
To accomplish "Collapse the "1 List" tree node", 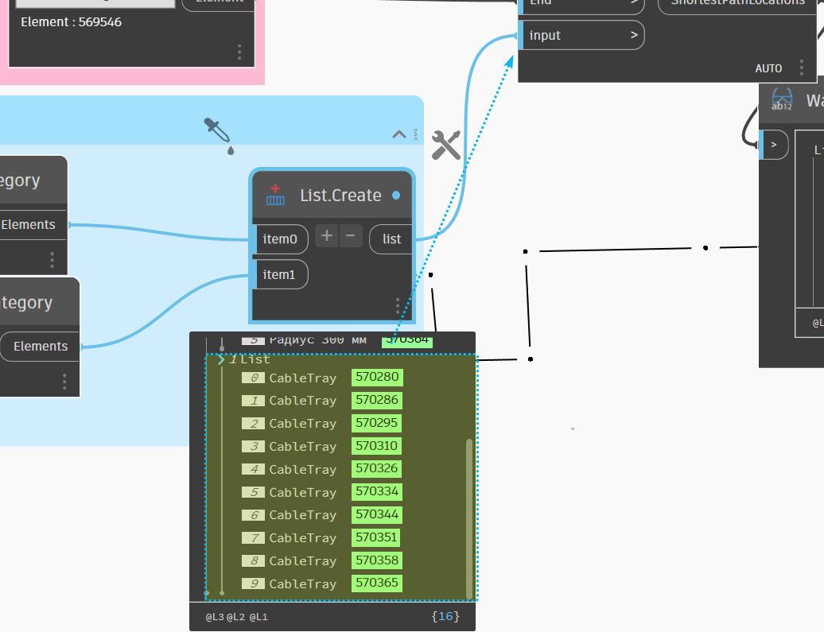I will pos(221,360).
